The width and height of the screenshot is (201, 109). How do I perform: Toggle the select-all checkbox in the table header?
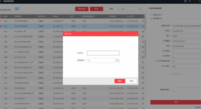click(x=1, y=17)
